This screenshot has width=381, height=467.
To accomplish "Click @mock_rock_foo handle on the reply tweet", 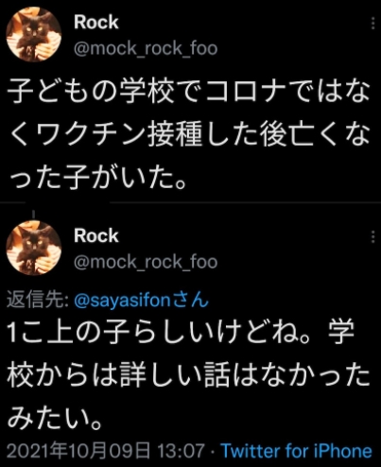I will pyautogui.click(x=146, y=262).
